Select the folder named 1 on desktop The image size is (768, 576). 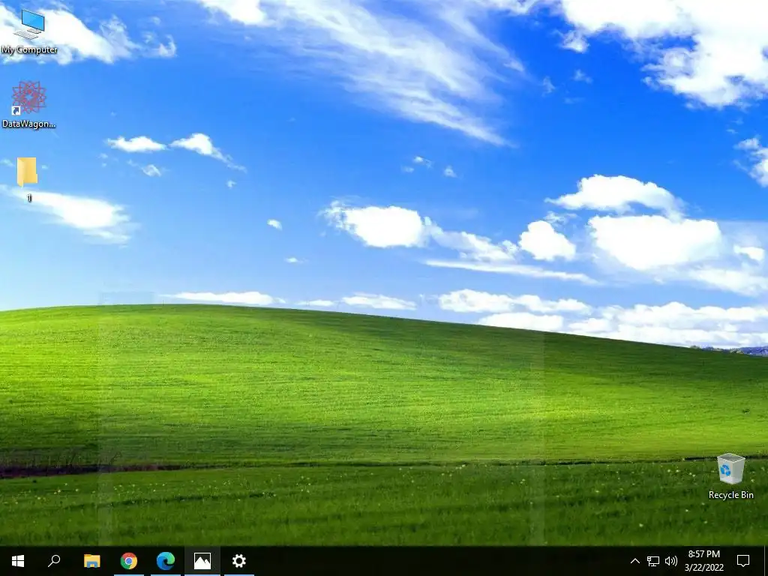pos(28,179)
